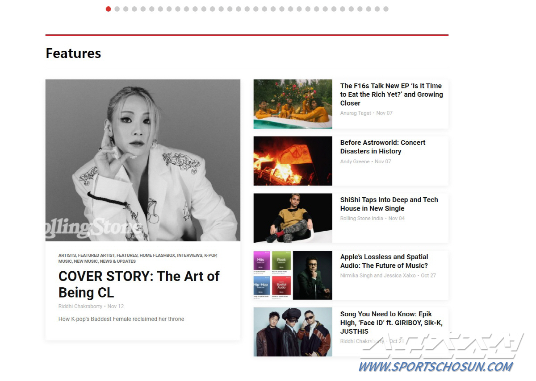536x381 pixels.
Task: Read 'COVER STORY: The Art of Being CL'
Action: (x=139, y=284)
